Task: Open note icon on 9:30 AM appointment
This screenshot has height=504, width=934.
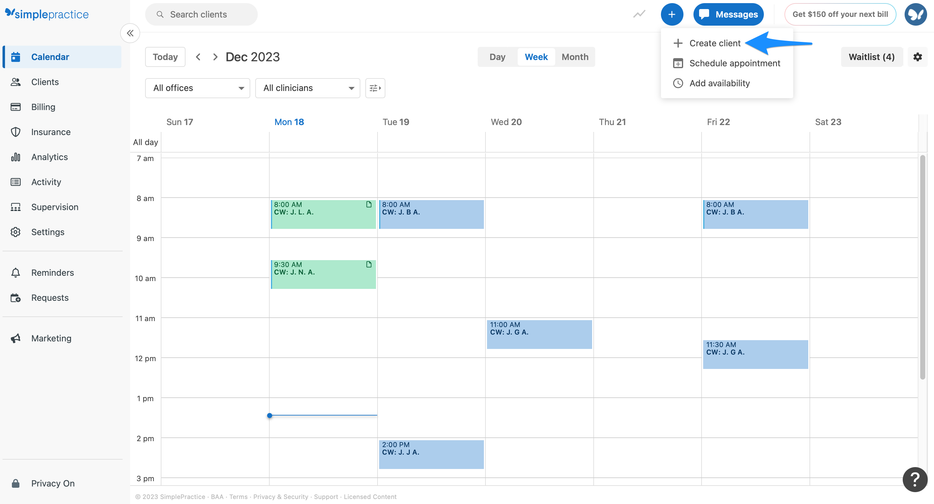Action: (x=369, y=265)
